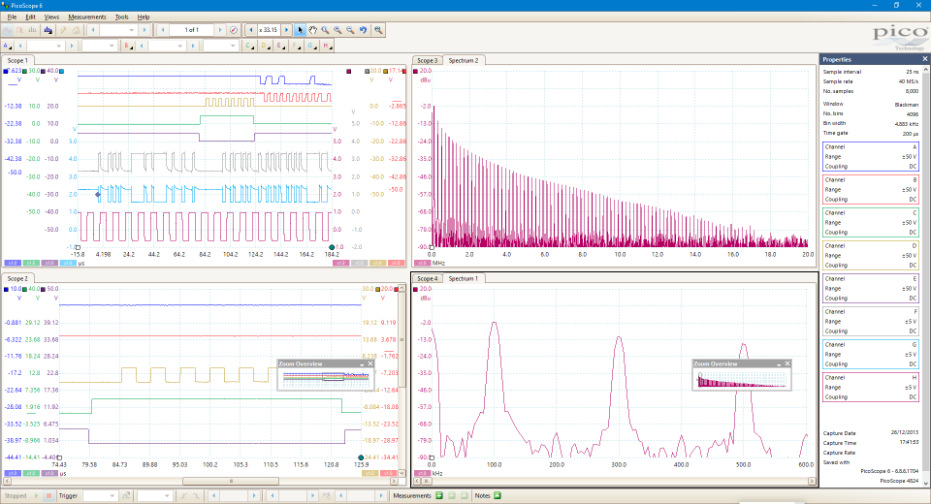Image resolution: width=931 pixels, height=504 pixels.
Task: Select Persistence Mode icon
Action: point(20,30)
